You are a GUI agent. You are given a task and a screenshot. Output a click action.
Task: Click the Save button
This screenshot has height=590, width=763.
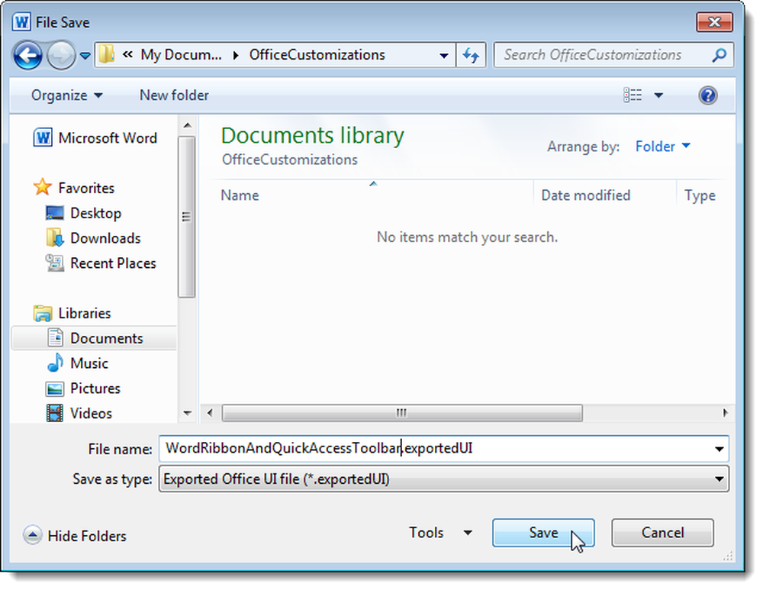542,533
